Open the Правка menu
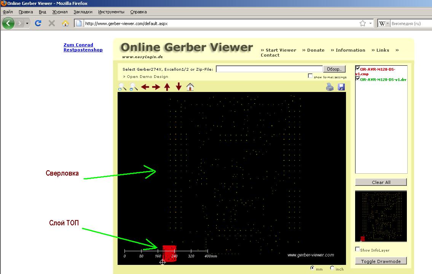Viewport: 432px width, 274px height. tap(26, 12)
